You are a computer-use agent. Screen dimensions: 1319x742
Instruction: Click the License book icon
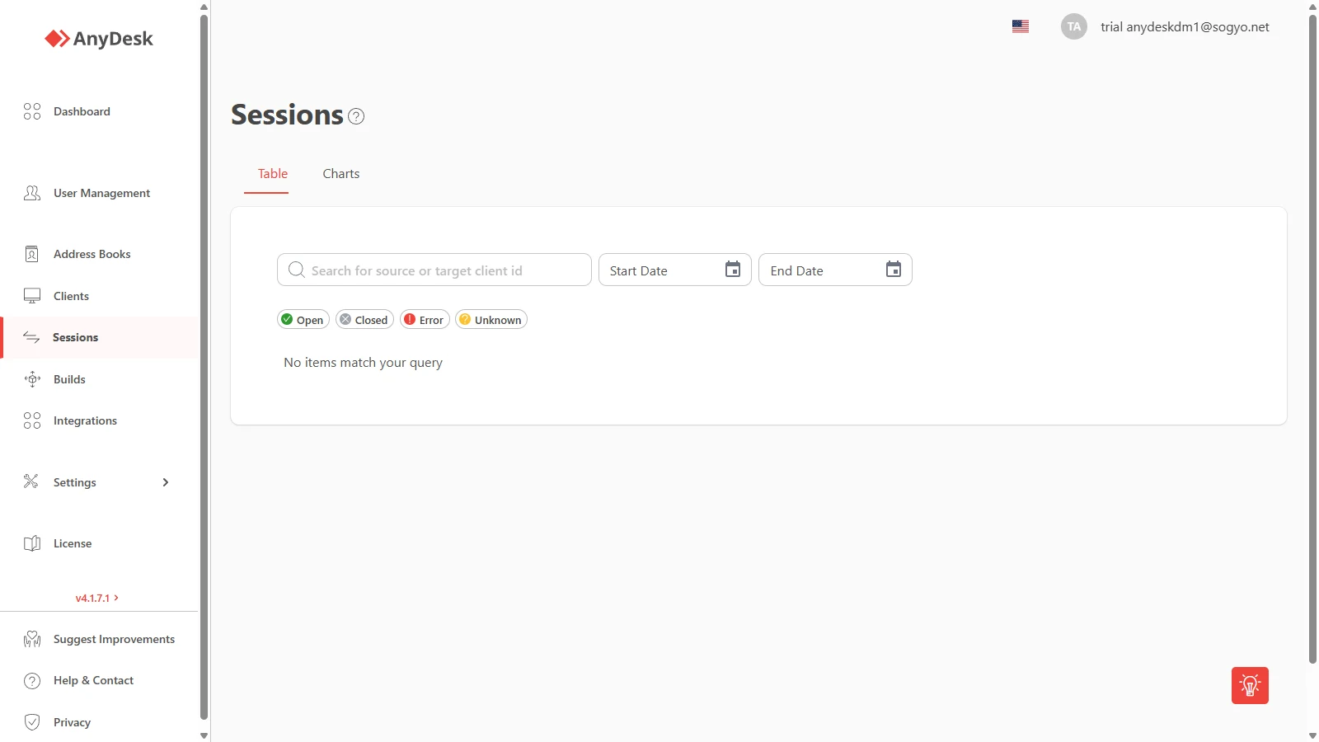[32, 543]
